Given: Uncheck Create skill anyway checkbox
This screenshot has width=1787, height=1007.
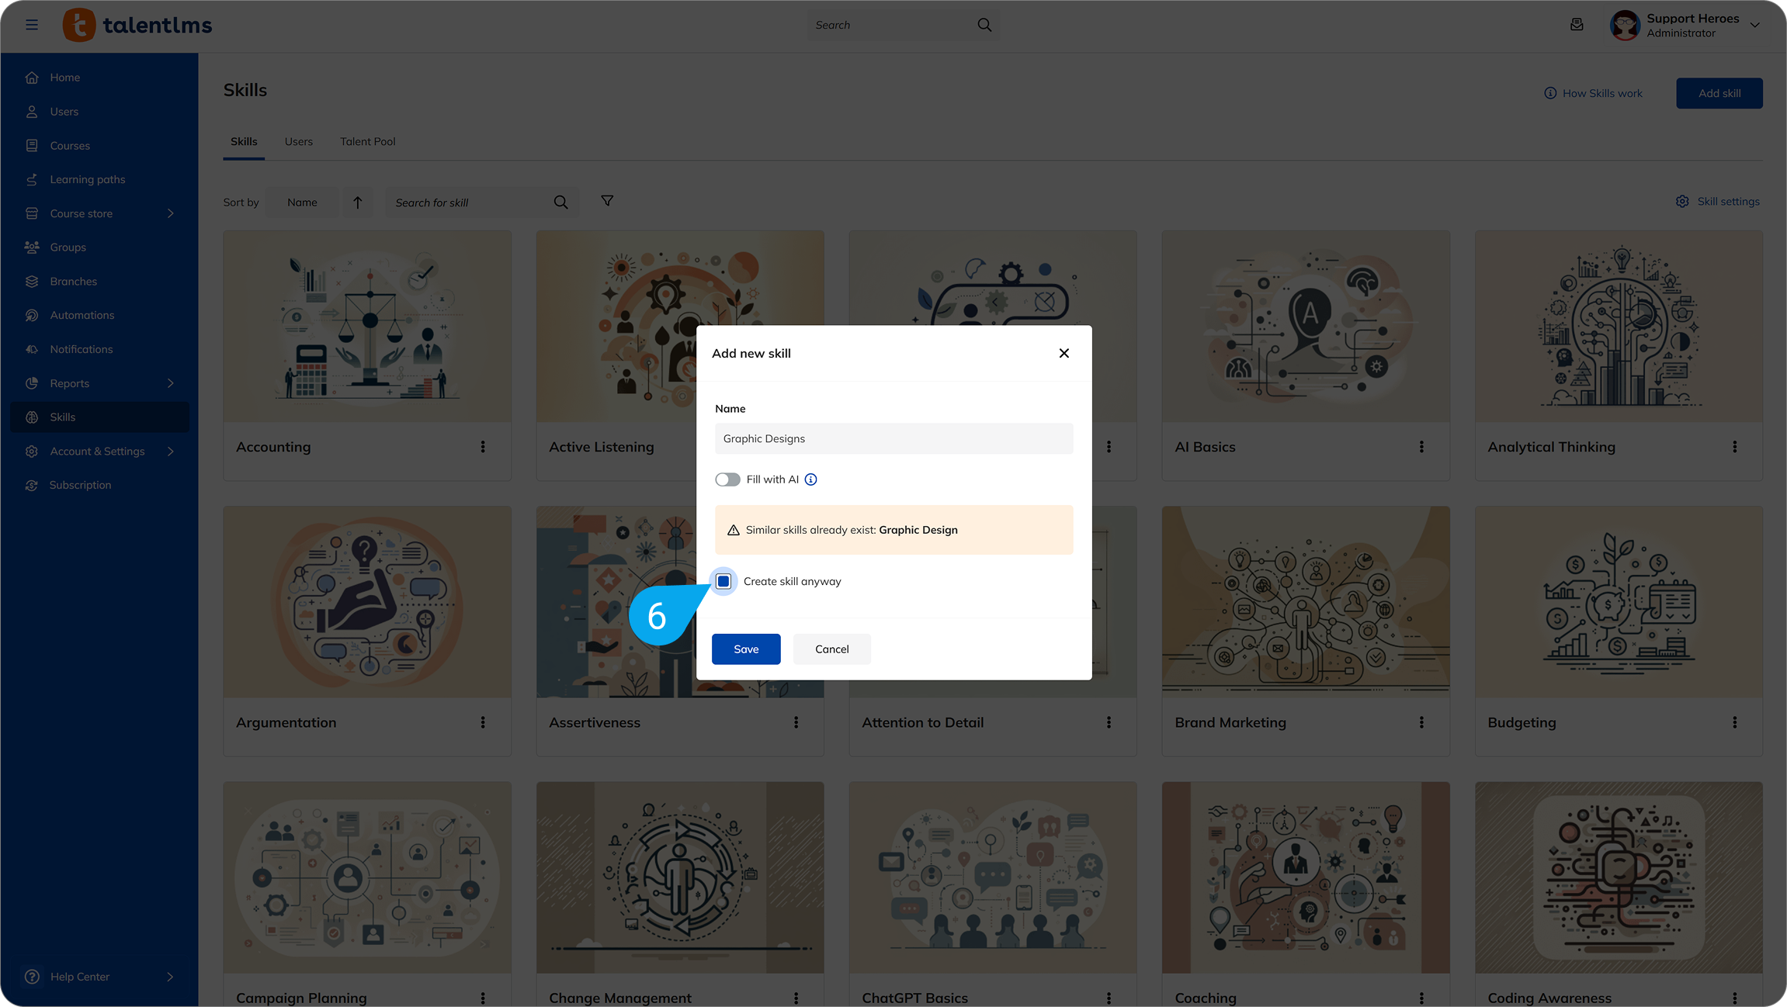Looking at the screenshot, I should (x=723, y=581).
